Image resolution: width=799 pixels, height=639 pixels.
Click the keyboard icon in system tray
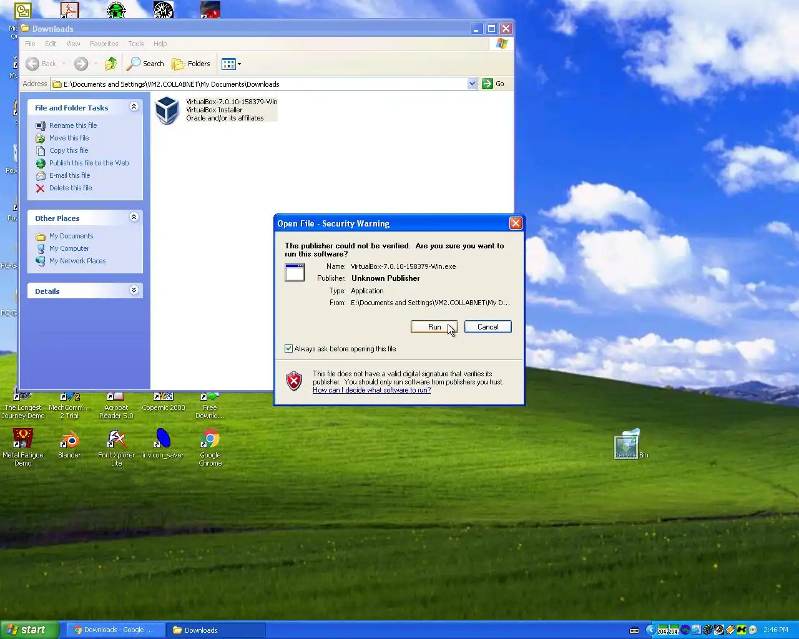click(634, 630)
